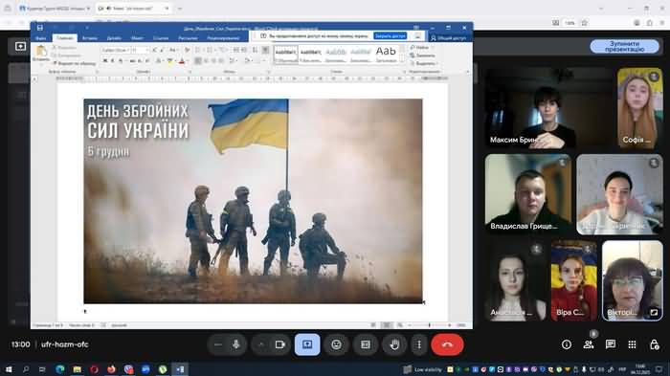This screenshot has height=376, width=670.
Task: Open the change case Aa dropdown
Action: pos(173,50)
